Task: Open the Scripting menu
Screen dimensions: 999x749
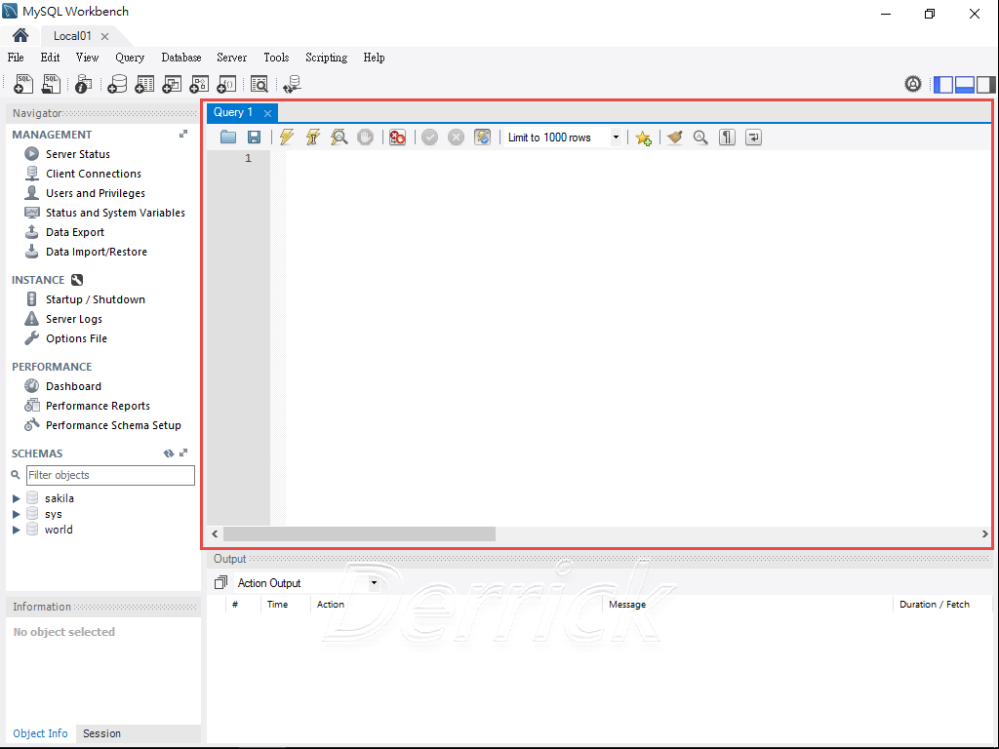Action: point(326,58)
